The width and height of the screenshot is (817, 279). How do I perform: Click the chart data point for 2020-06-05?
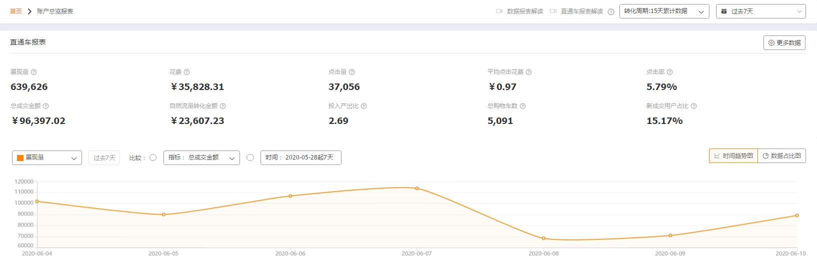(x=163, y=214)
